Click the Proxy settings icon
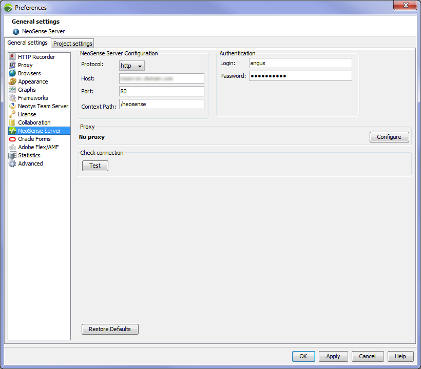Image resolution: width=421 pixels, height=369 pixels. [12, 65]
